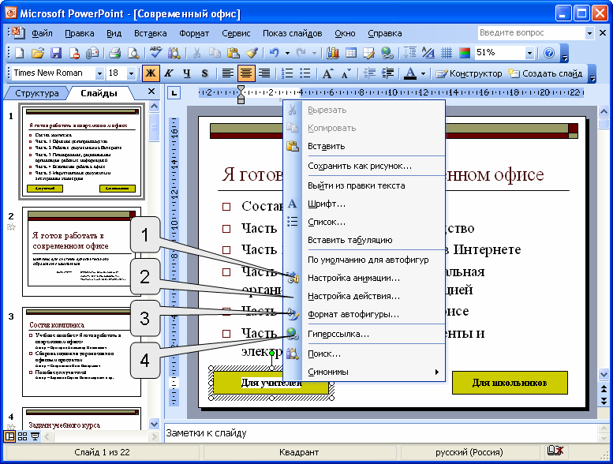Click in the Заметки к слайду notes area
The height and width of the screenshot is (464, 613).
pyautogui.click(x=380, y=433)
